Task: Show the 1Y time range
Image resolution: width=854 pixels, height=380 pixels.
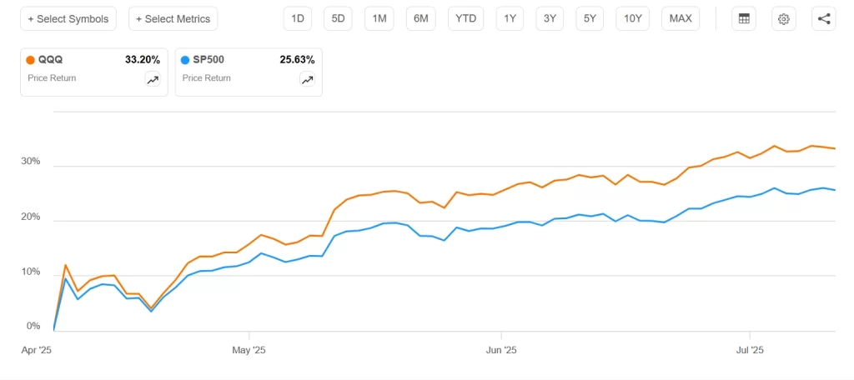Action: (510, 18)
